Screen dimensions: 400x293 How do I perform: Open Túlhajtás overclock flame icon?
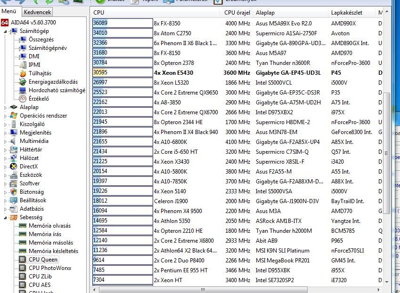point(23,73)
